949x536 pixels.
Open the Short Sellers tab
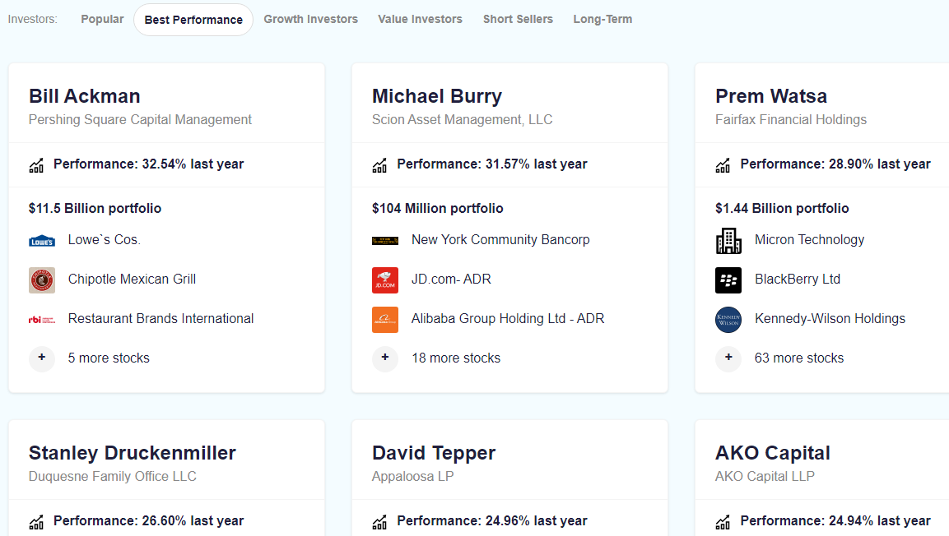point(518,20)
